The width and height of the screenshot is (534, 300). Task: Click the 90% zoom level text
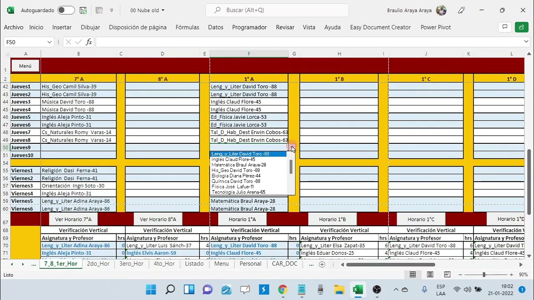point(523,275)
